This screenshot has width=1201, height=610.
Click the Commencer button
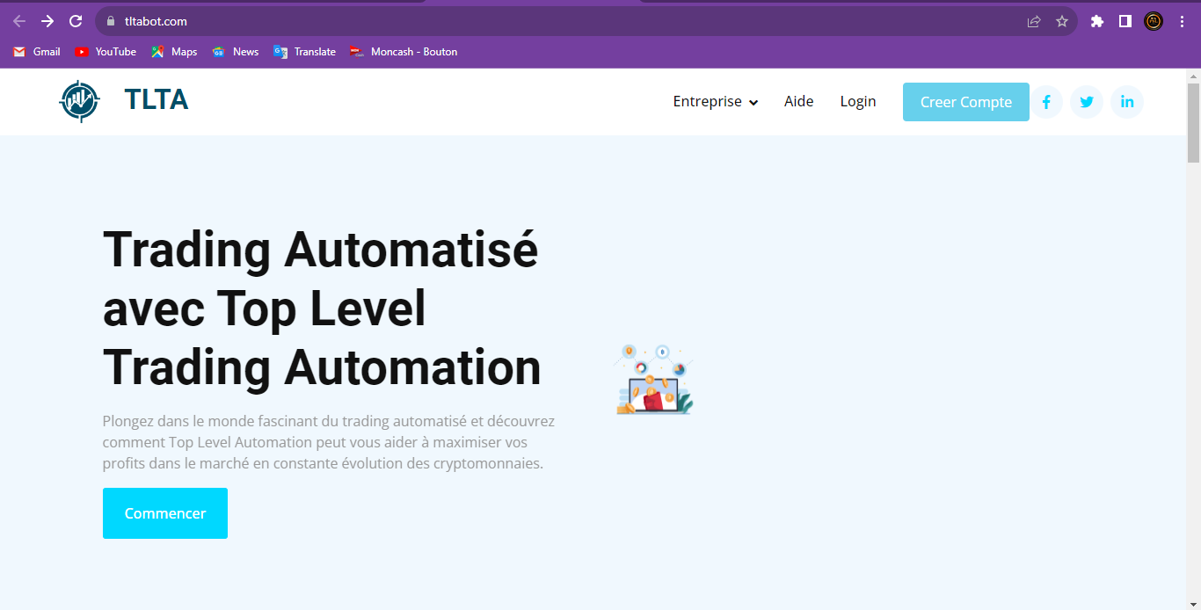[165, 513]
